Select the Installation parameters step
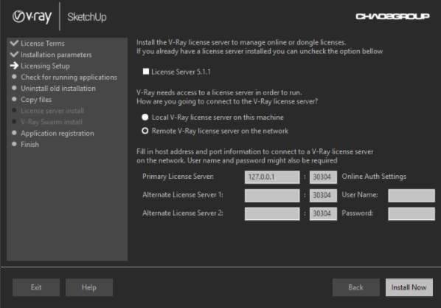This screenshot has height=308, width=441. point(56,55)
